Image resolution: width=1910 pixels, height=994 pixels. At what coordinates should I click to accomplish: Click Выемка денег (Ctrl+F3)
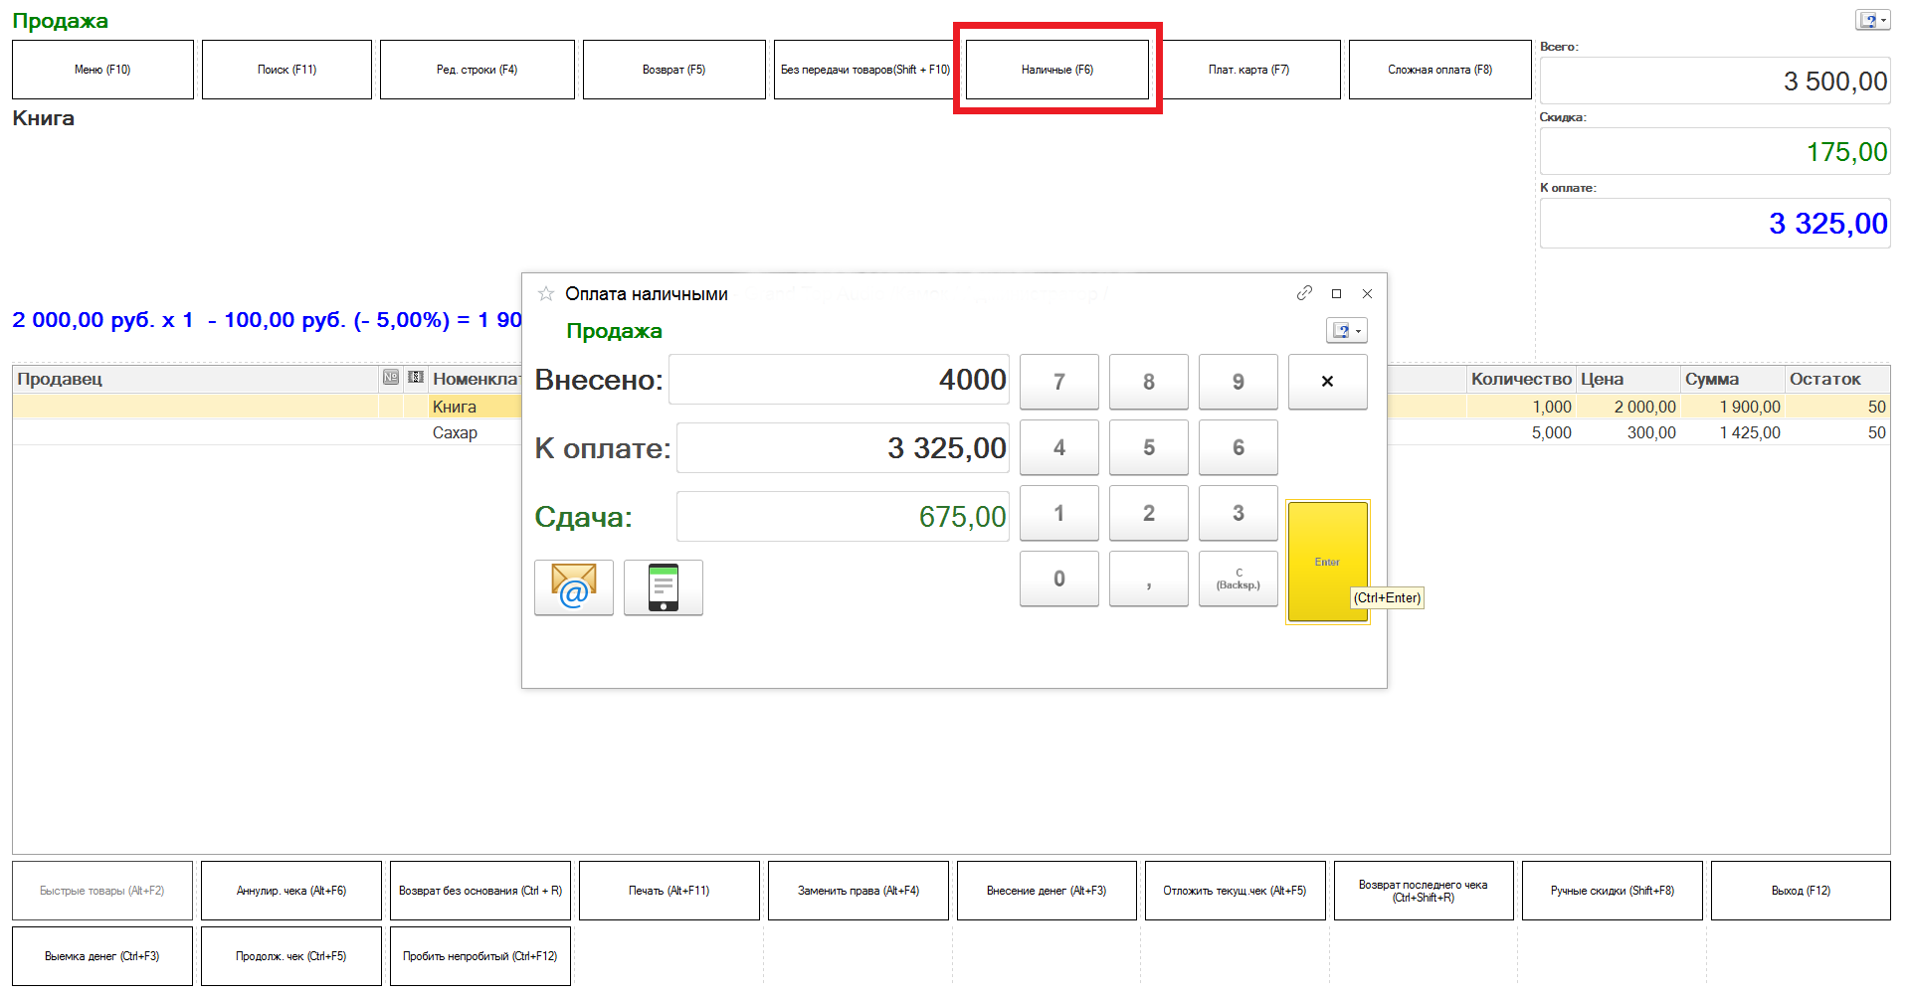point(102,956)
